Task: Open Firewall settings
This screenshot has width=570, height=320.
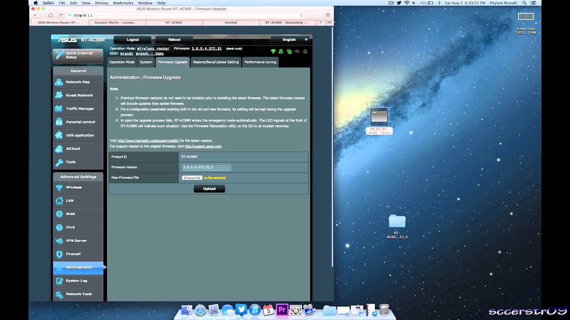Action: click(x=78, y=254)
